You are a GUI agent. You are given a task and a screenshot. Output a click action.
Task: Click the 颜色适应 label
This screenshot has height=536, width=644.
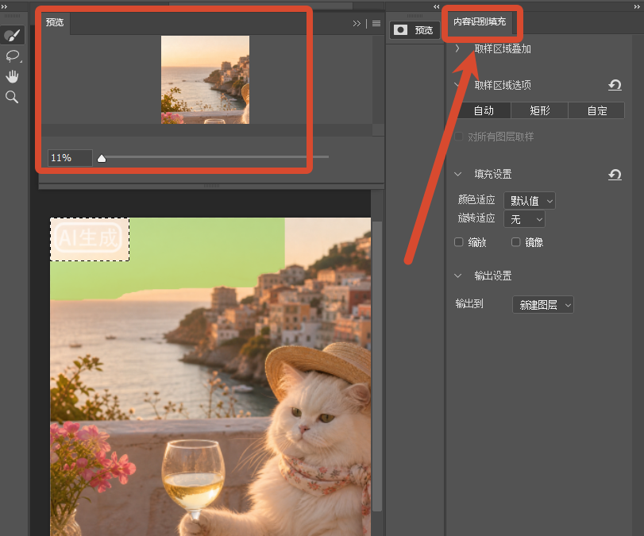[x=476, y=199]
